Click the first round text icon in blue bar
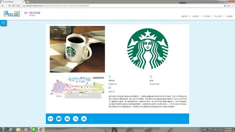The width and height of the screenshot is (235, 132). pyautogui.click(x=51, y=119)
